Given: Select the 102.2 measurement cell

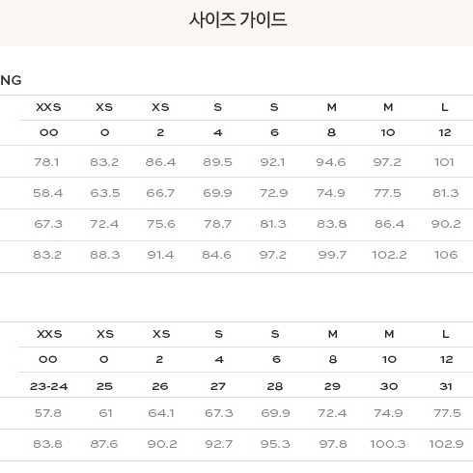Looking at the screenshot, I should [389, 255].
